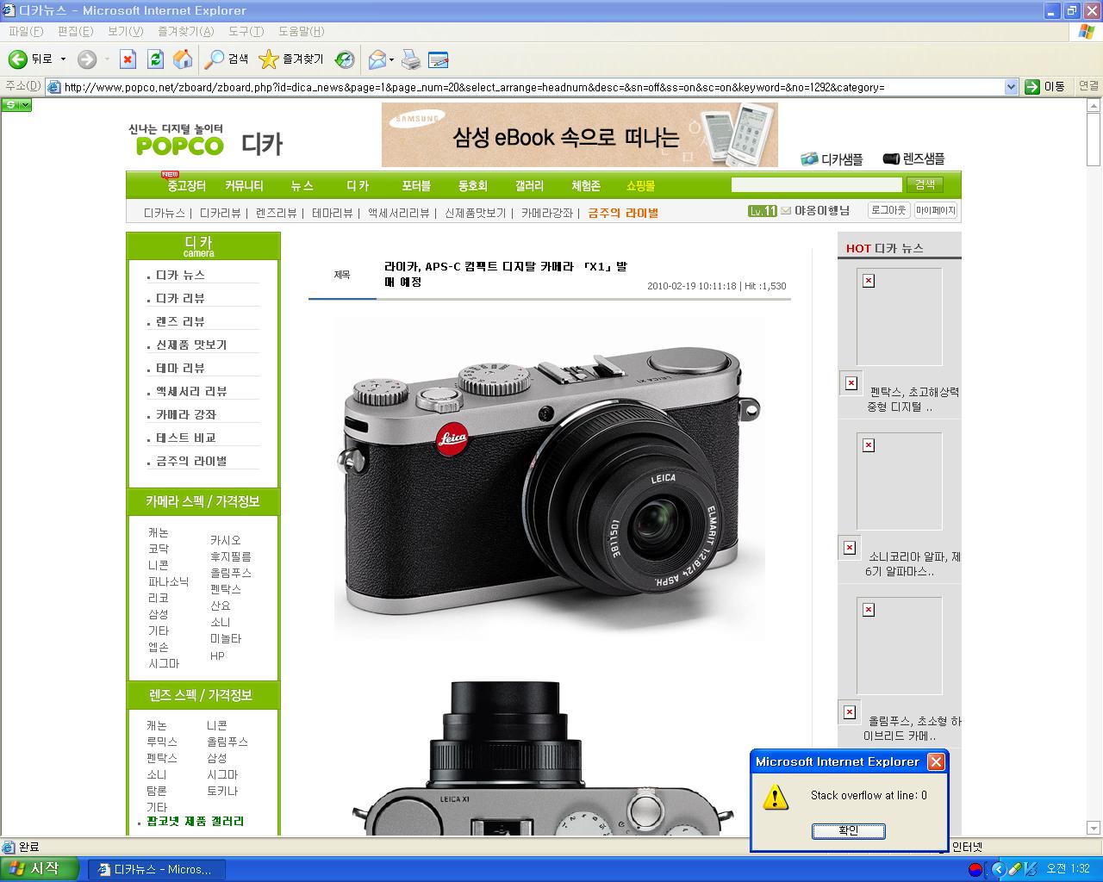The width and height of the screenshot is (1103, 882).
Task: Open the 즐겨찾기(A) menu
Action: click(185, 31)
